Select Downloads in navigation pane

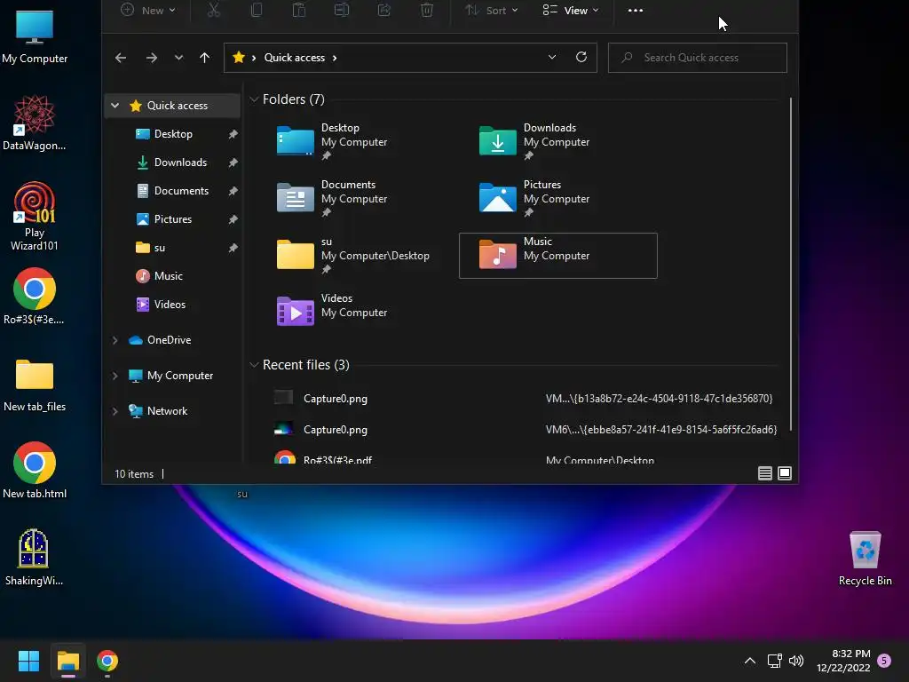coord(173,163)
